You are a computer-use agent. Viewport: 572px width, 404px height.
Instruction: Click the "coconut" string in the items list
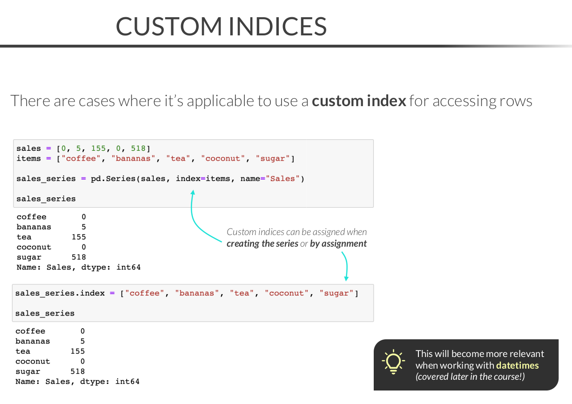[223, 158]
